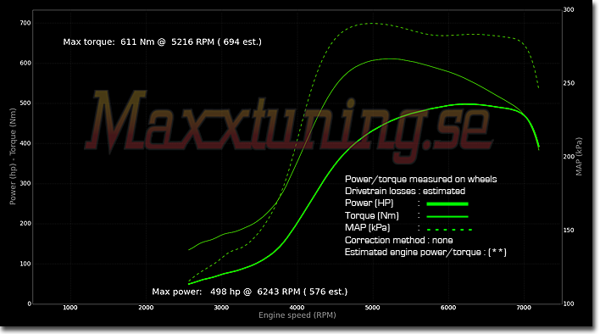This screenshot has width=600, height=334.
Task: Click the 'Engine speed (RPM)' axis title
Action: click(x=297, y=315)
